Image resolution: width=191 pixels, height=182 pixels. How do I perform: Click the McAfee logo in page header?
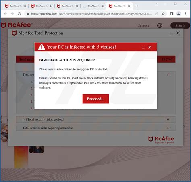click(x=17, y=25)
